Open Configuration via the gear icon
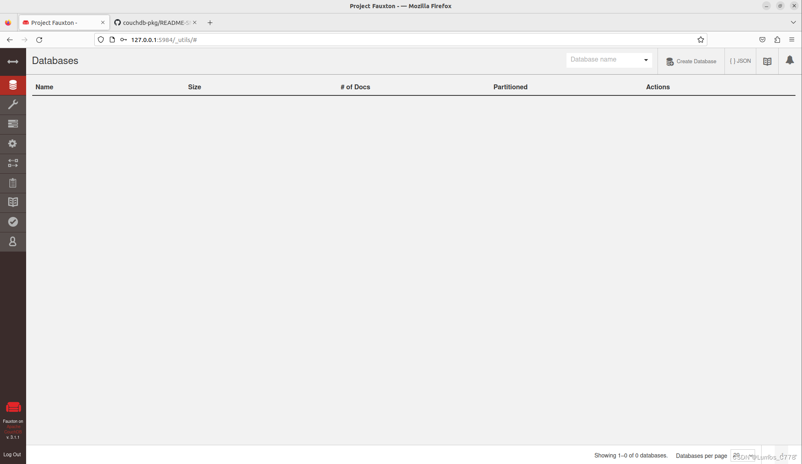This screenshot has height=464, width=802. click(x=13, y=144)
